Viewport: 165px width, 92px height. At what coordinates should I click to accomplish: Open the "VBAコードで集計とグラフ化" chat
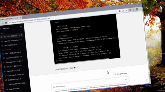point(14,66)
